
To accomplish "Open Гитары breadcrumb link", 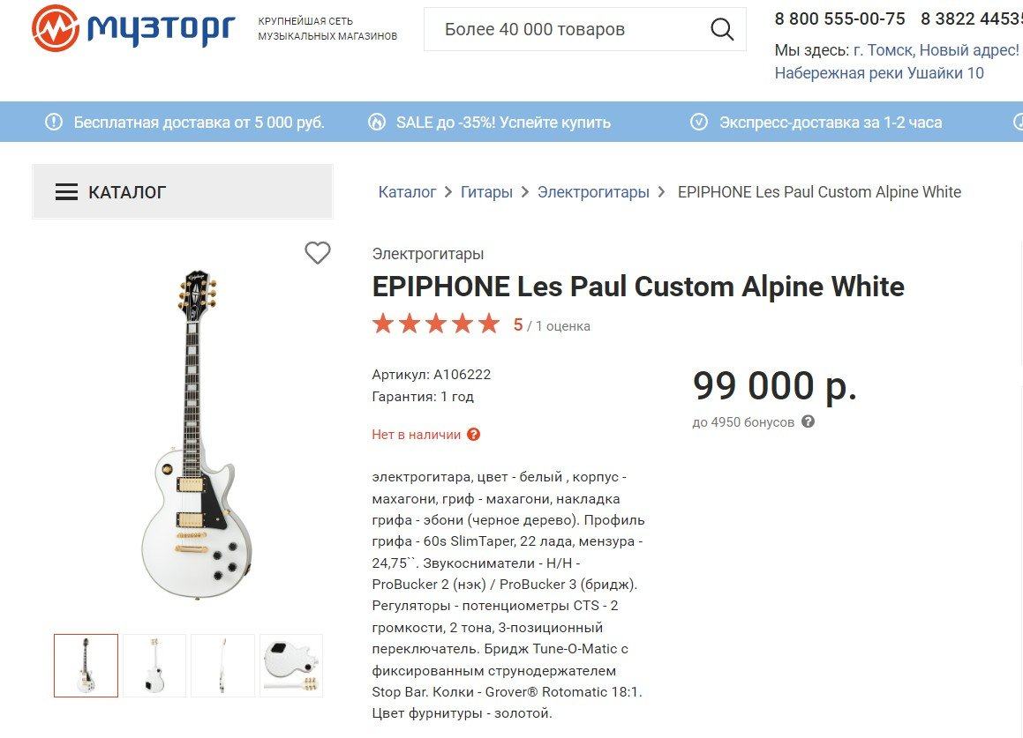I will point(486,192).
